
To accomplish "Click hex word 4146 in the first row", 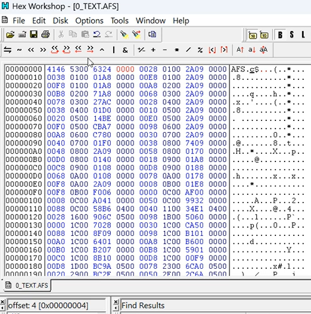I will coord(56,69).
